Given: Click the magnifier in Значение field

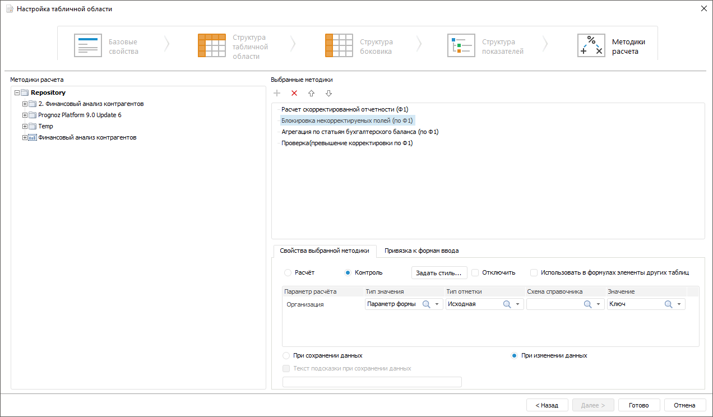Looking at the screenshot, I should (x=668, y=304).
